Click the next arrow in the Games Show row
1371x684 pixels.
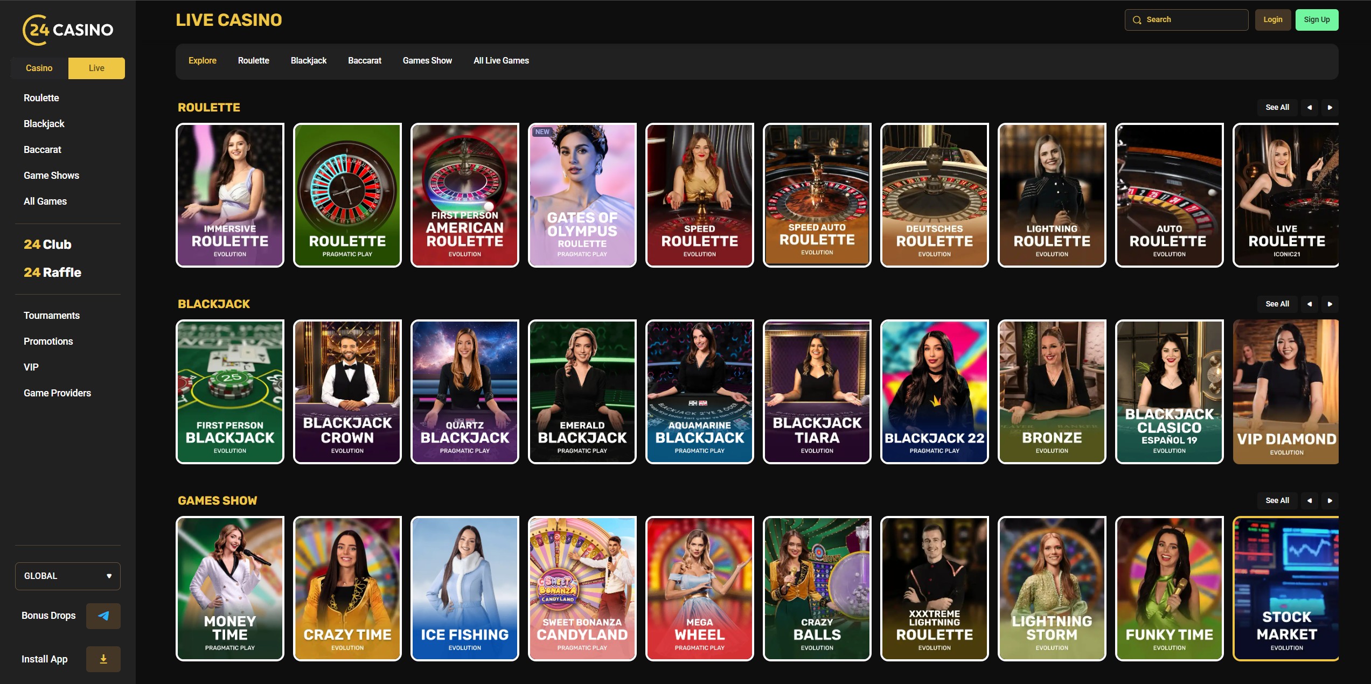1330,500
